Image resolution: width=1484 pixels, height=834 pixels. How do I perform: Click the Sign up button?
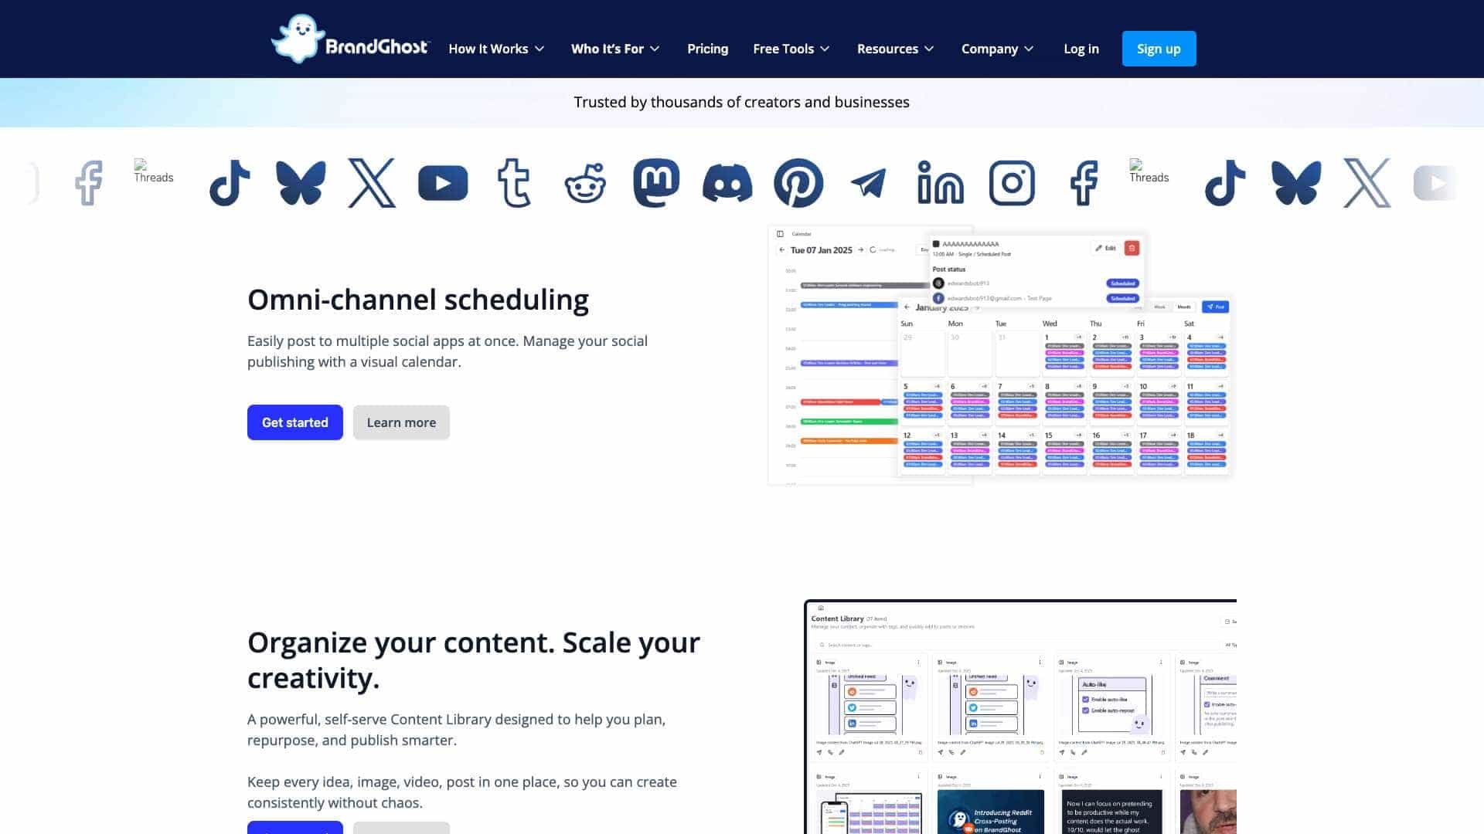(x=1159, y=49)
